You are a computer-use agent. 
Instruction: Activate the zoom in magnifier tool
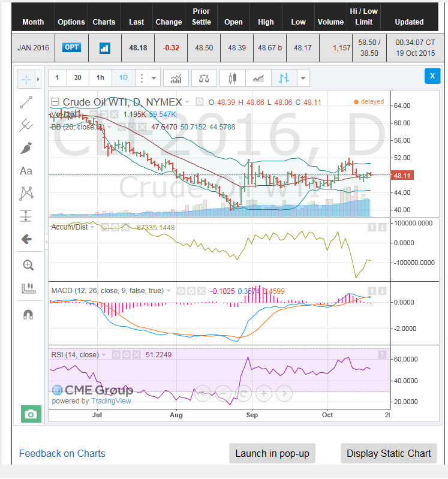tap(28, 265)
